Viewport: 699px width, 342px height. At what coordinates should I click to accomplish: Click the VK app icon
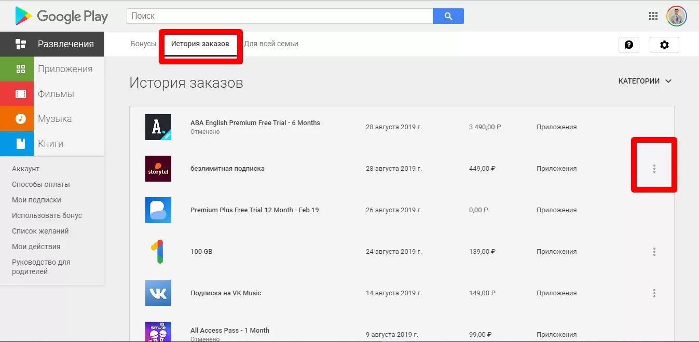pos(158,293)
